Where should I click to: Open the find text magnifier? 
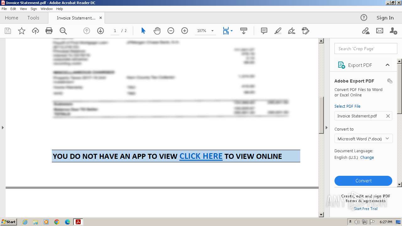click(63, 31)
